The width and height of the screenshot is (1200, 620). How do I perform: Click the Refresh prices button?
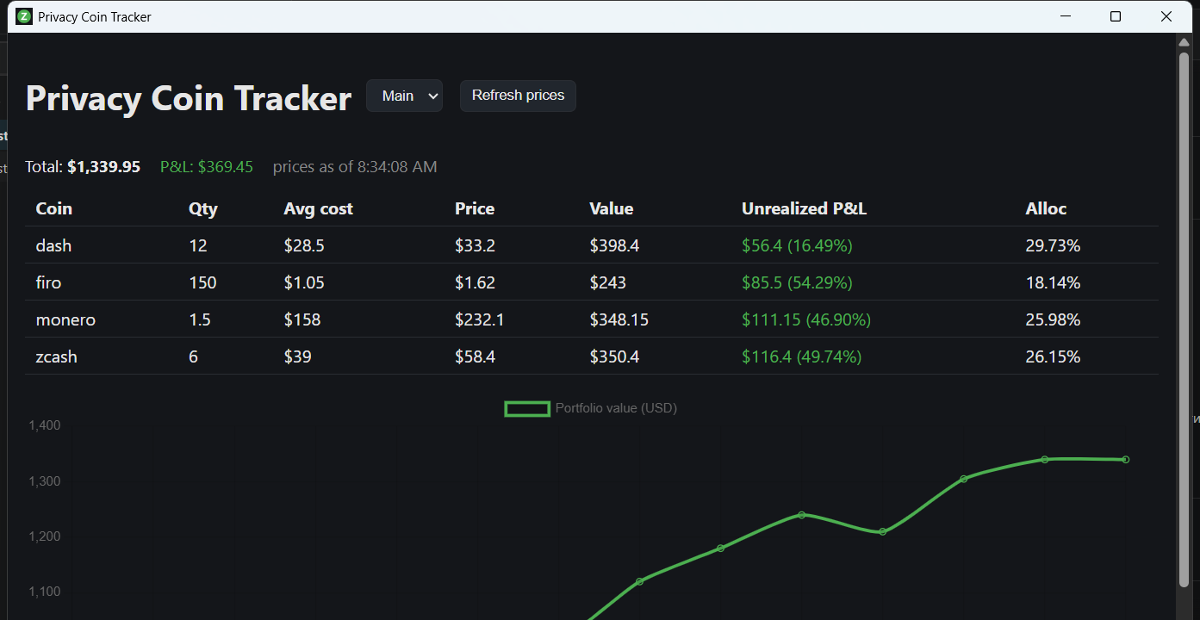518,96
